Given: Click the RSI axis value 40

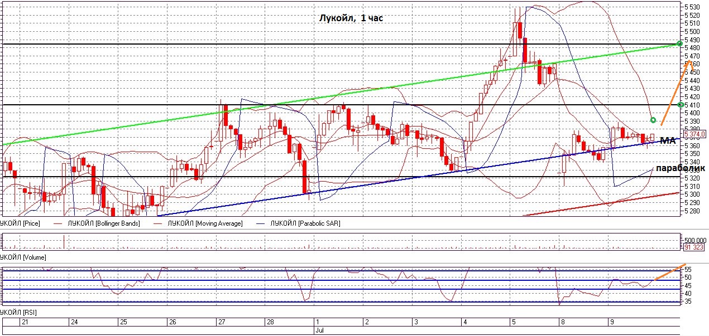Looking at the screenshot, I should pos(688,294).
